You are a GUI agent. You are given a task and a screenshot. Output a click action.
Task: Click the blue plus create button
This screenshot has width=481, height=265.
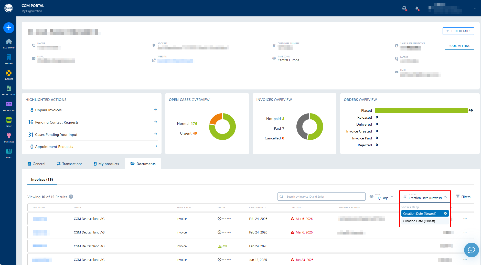(x=9, y=28)
